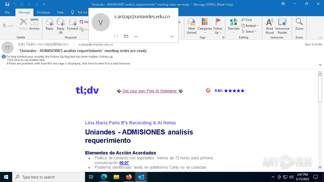Click Find in the Editing group

(247, 20)
